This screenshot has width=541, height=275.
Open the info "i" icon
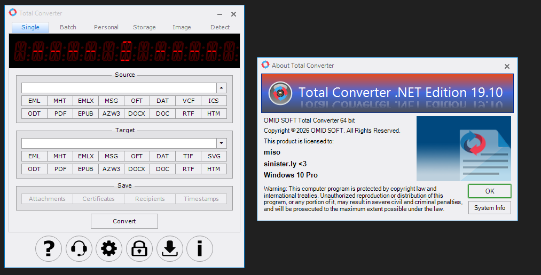point(200,248)
